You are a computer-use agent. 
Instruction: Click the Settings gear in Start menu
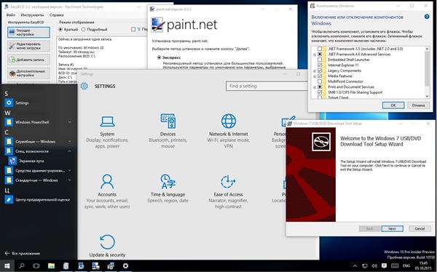tap(9, 103)
